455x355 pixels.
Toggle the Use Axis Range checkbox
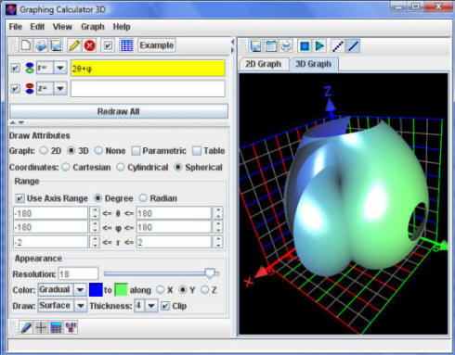[19, 198]
